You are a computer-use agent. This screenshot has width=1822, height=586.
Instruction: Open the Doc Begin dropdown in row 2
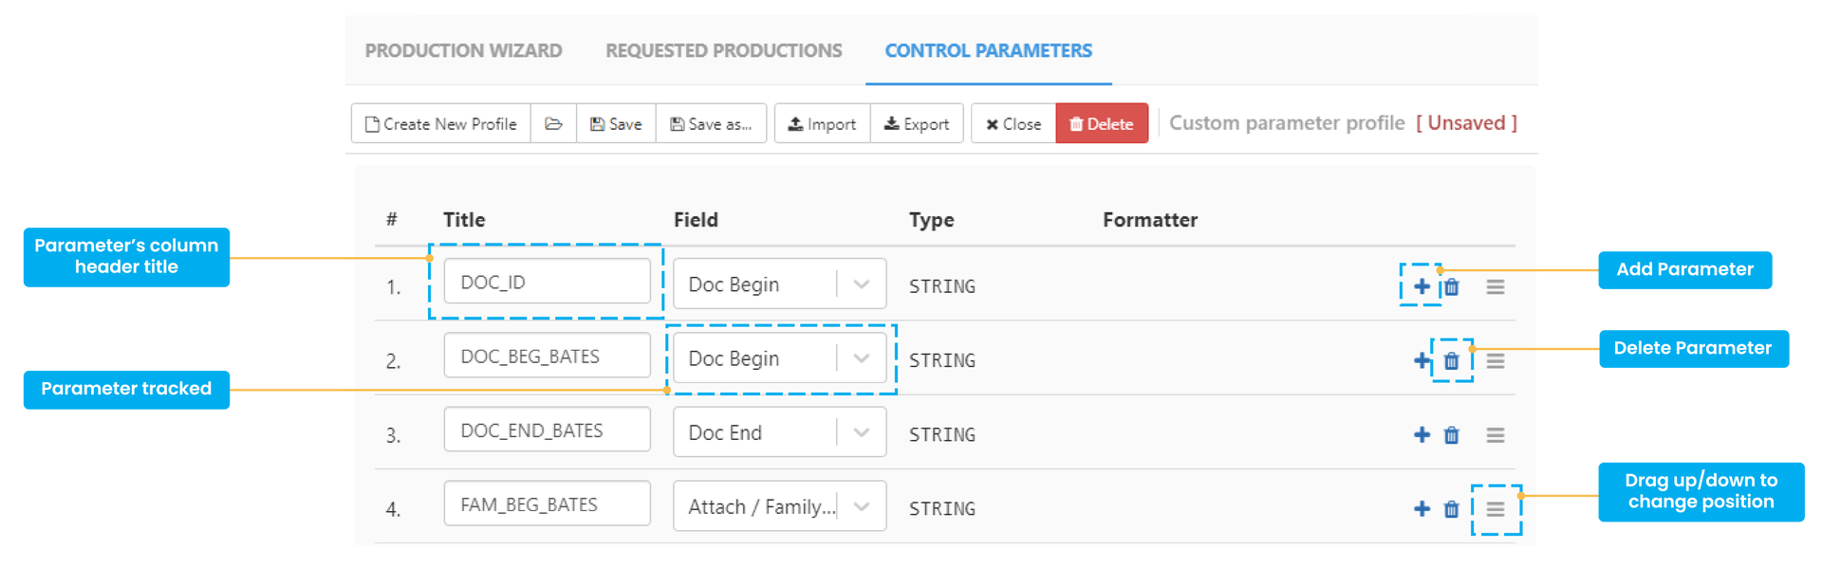(x=779, y=357)
